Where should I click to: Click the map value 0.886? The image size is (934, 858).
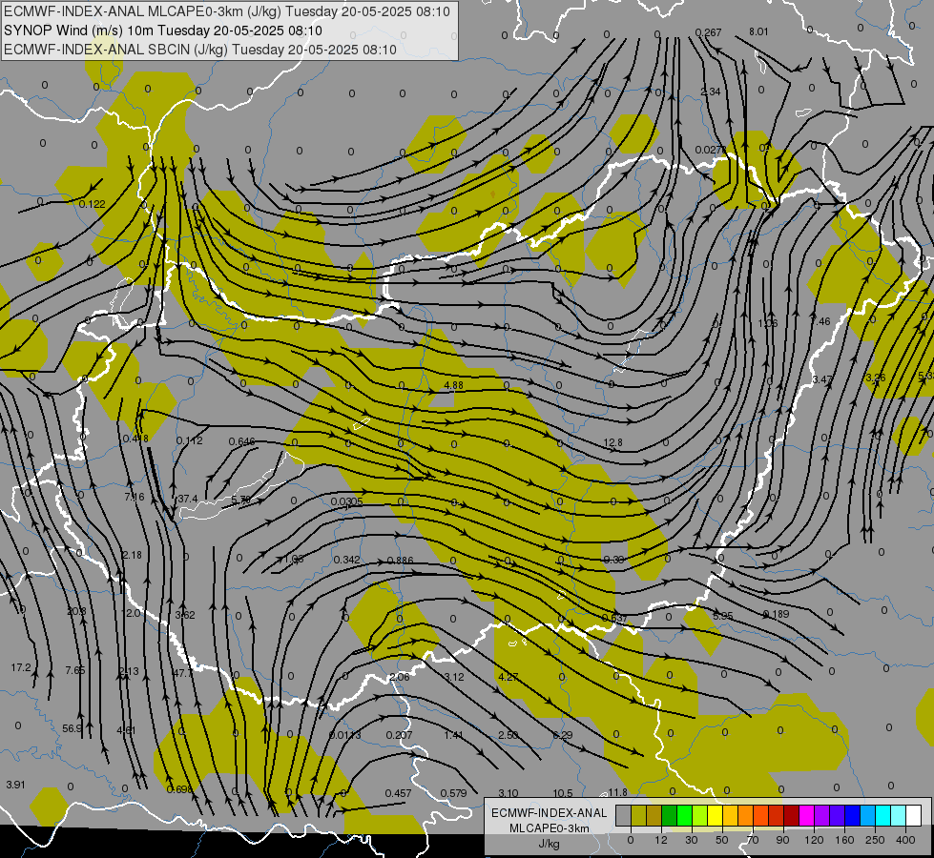coord(401,561)
